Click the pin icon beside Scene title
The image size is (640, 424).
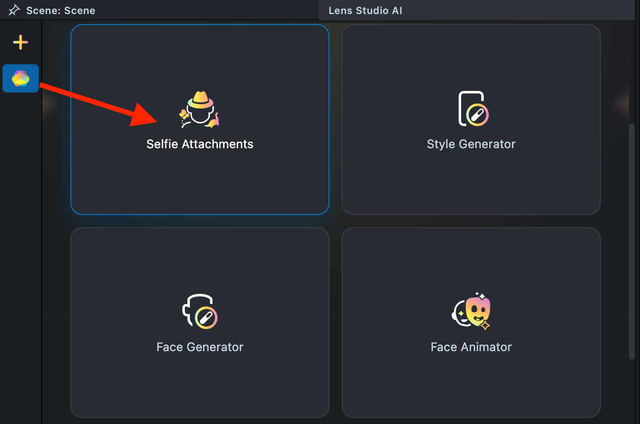coord(14,10)
